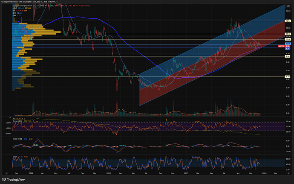
Task: Click the 2026 year marker on time axis
Action: click(x=265, y=172)
